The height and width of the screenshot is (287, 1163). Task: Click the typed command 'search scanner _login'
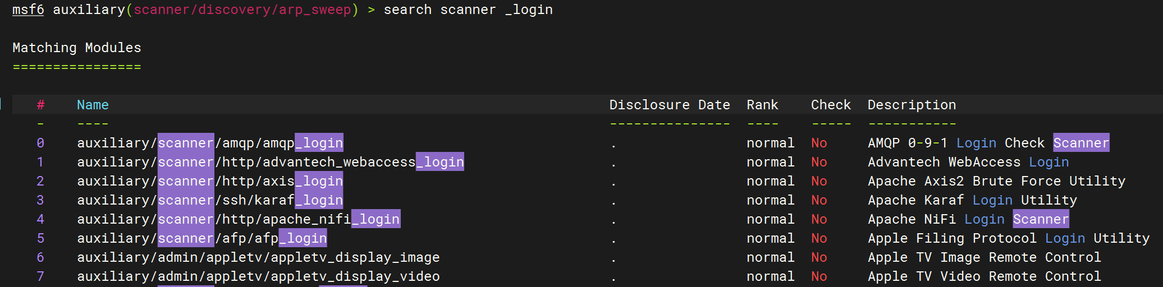pos(468,10)
